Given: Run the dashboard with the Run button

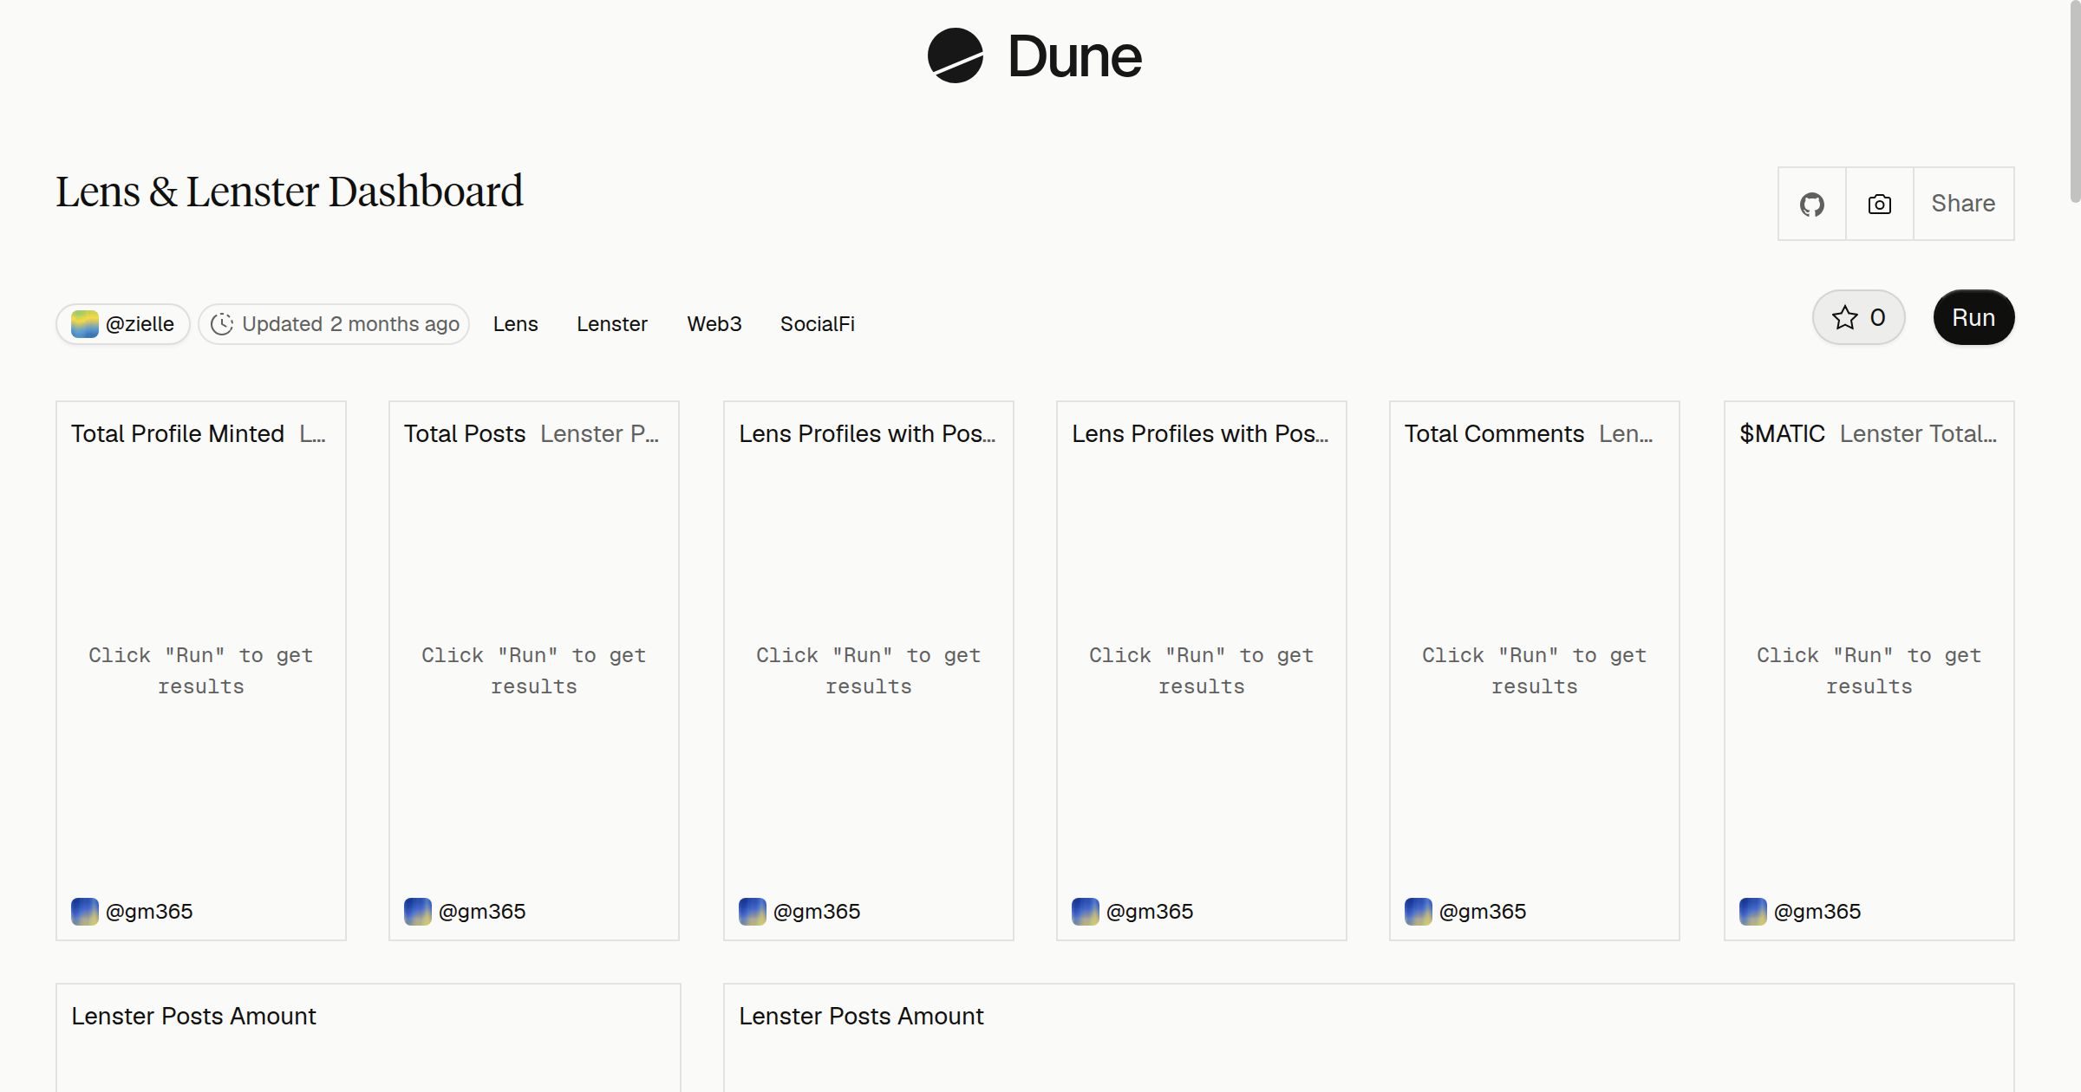Looking at the screenshot, I should click(x=1973, y=317).
